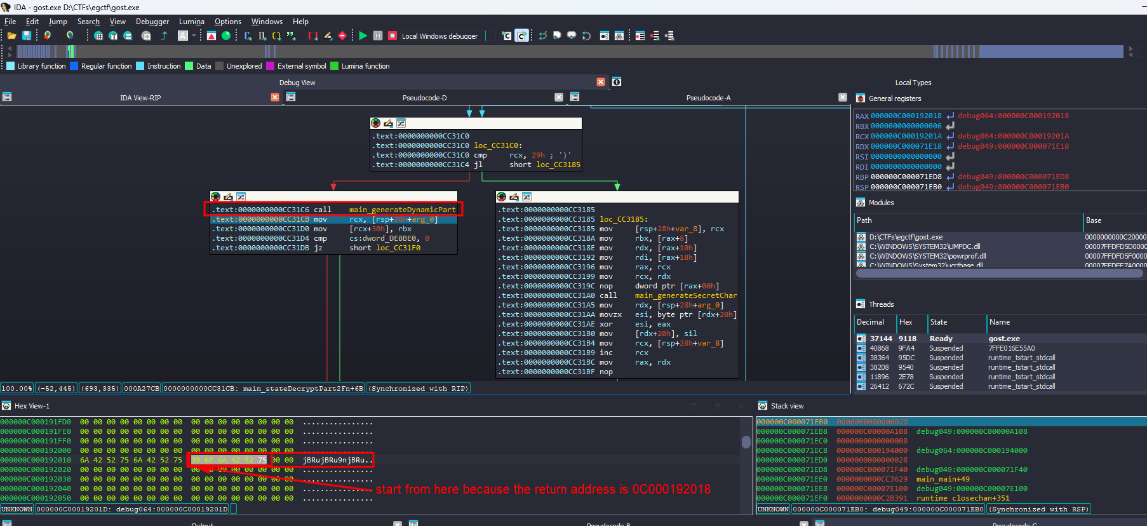Click the Open file folder icon

tap(11, 36)
